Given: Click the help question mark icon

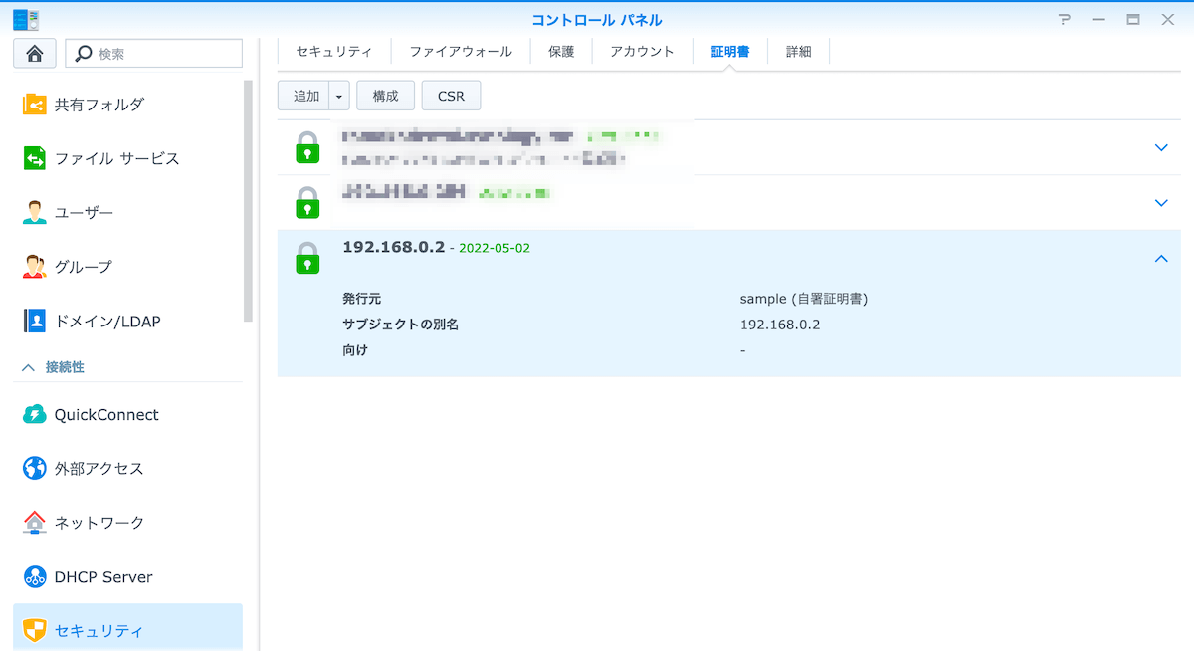Looking at the screenshot, I should pos(1065,20).
